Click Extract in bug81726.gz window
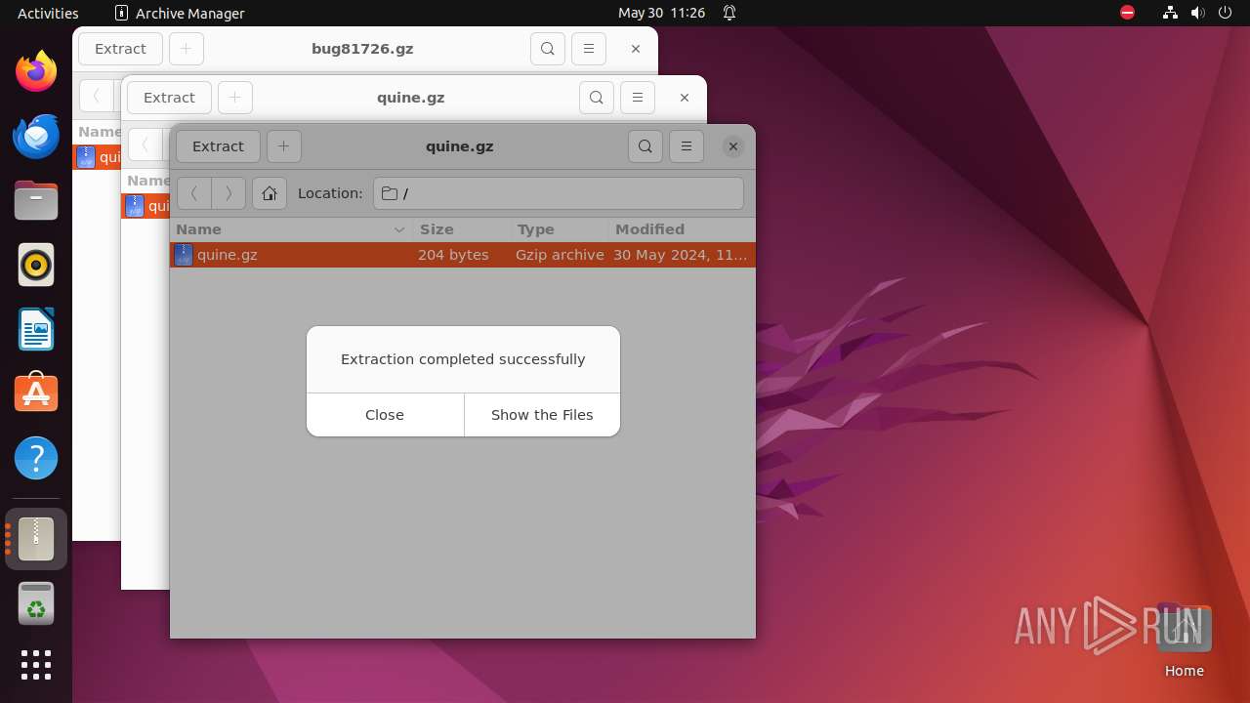The height and width of the screenshot is (703, 1250). [x=120, y=49]
